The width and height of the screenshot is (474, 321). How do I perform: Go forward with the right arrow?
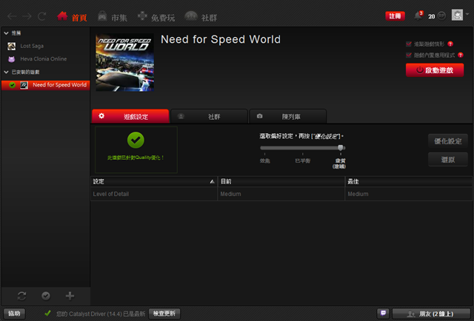click(x=27, y=16)
